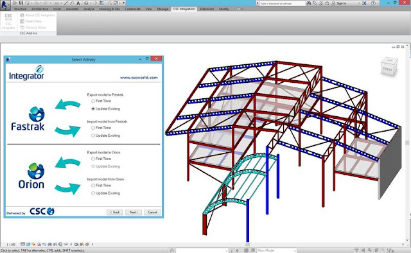Click the binoculars search icon
Screen dimensions: 411x253
pos(309,3)
